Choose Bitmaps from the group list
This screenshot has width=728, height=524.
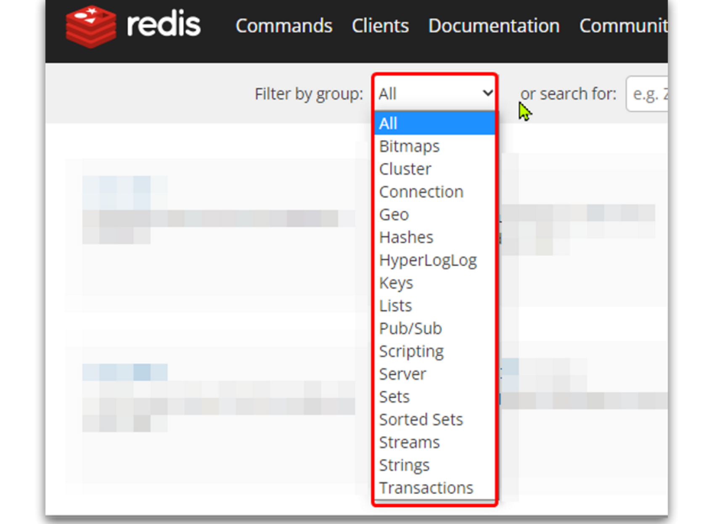coord(435,146)
